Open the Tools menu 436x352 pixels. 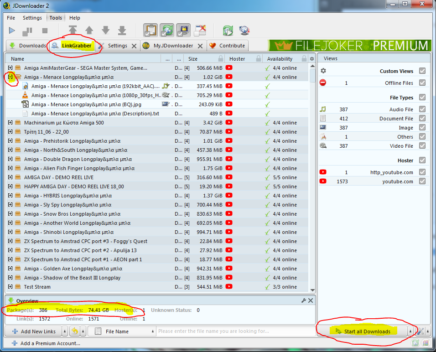coord(56,18)
